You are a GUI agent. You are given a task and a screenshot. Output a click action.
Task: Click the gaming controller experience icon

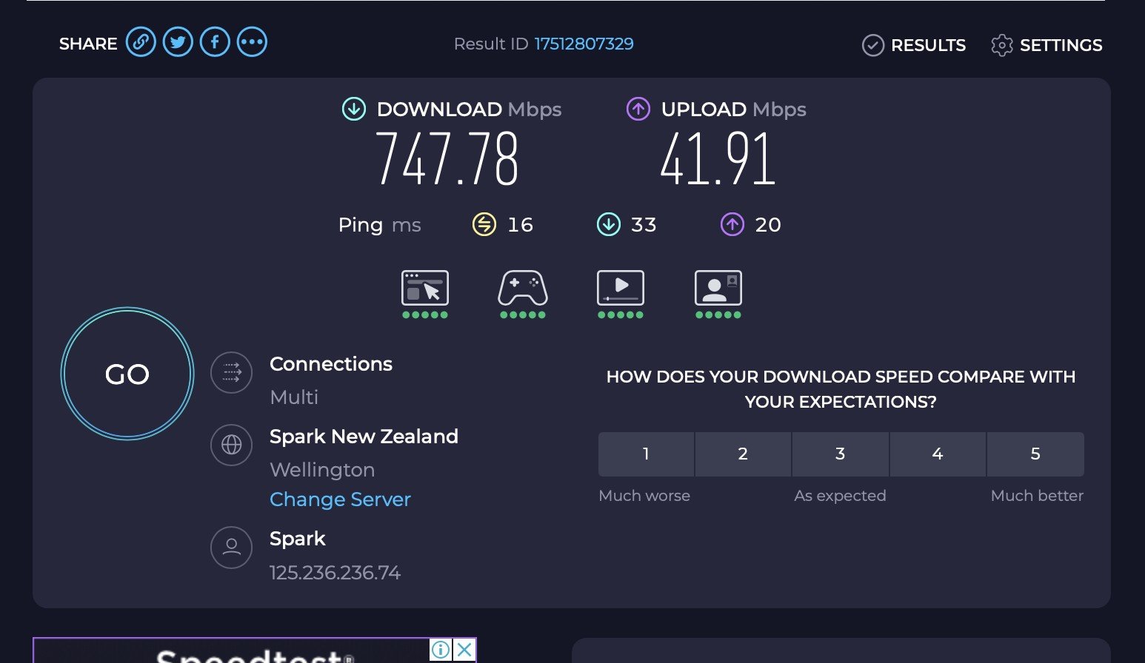523,289
